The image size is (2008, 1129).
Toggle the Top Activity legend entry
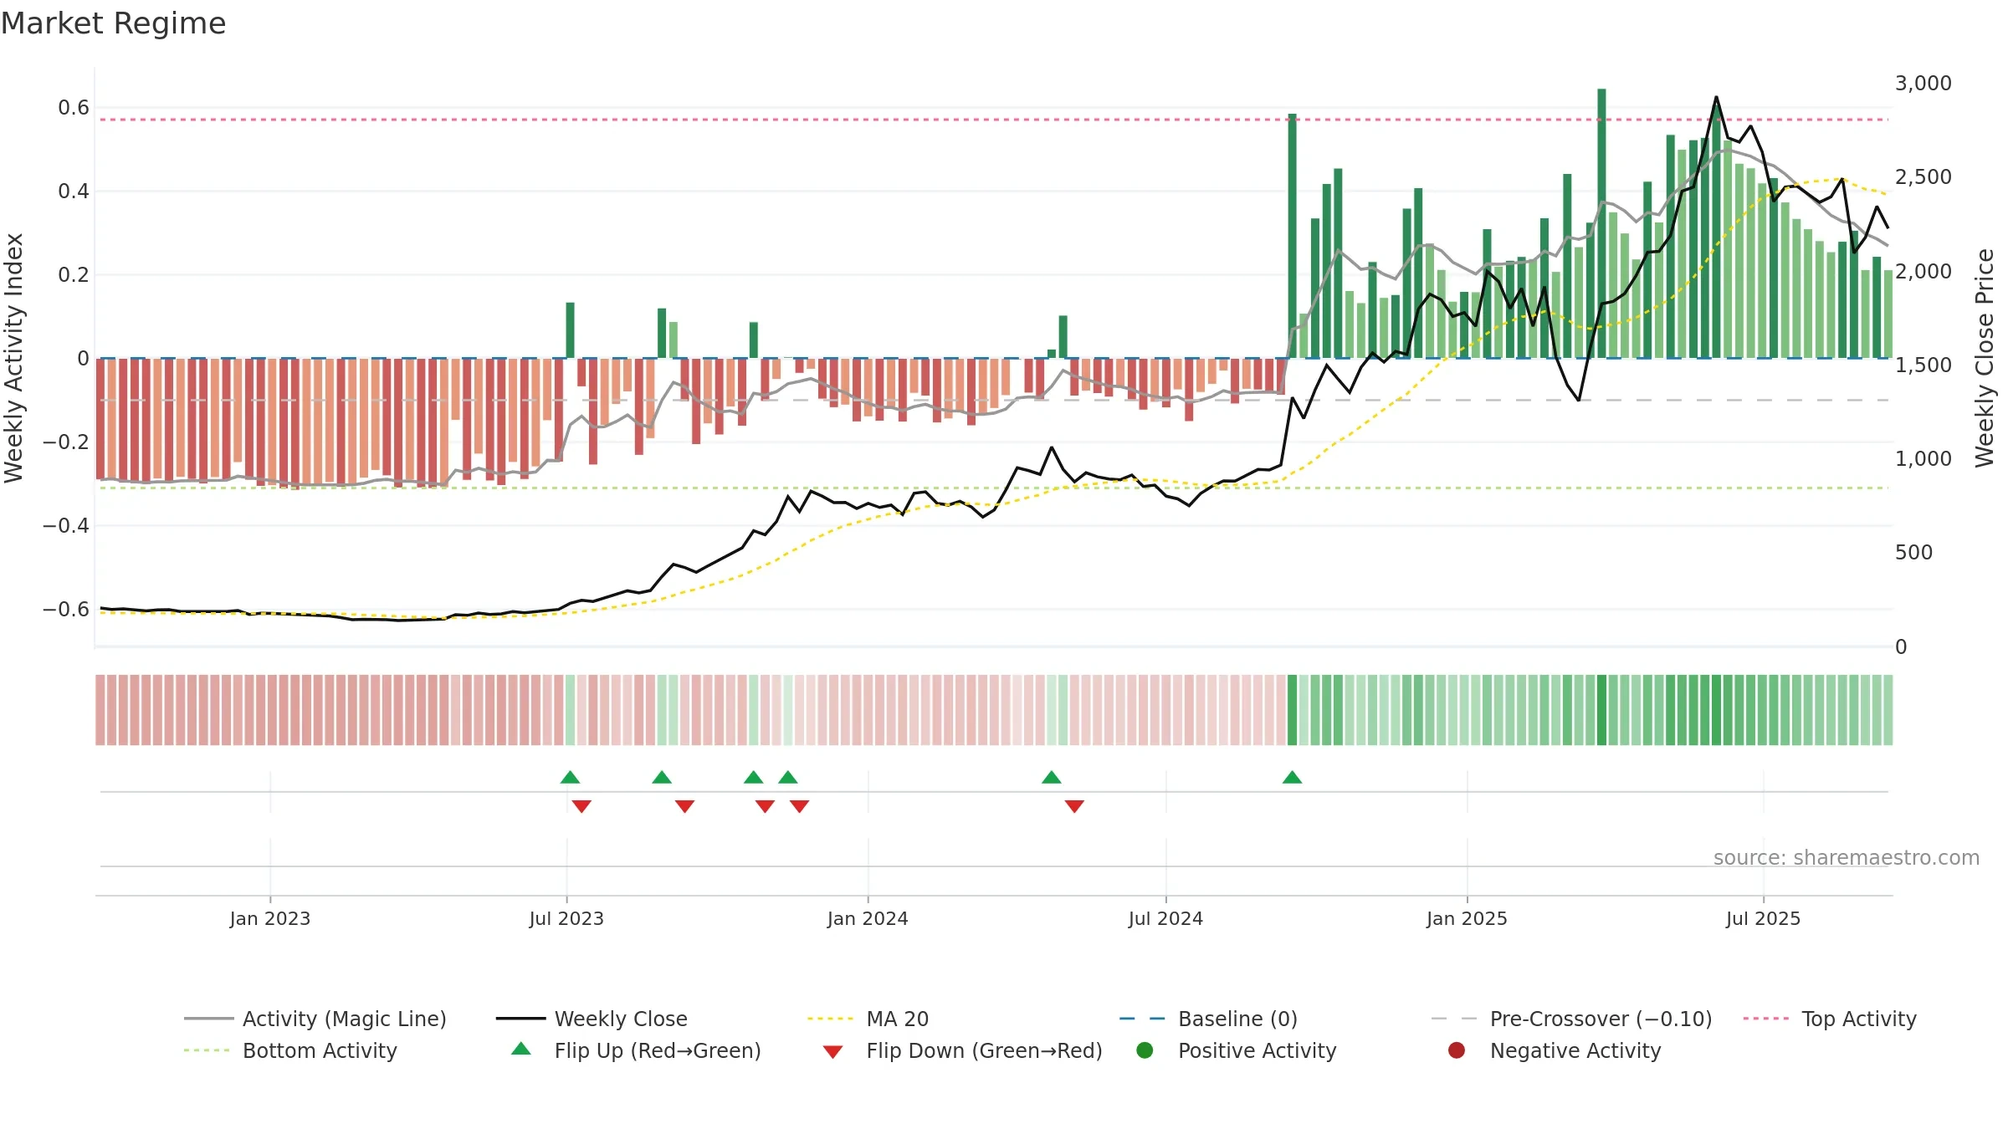click(1830, 1019)
